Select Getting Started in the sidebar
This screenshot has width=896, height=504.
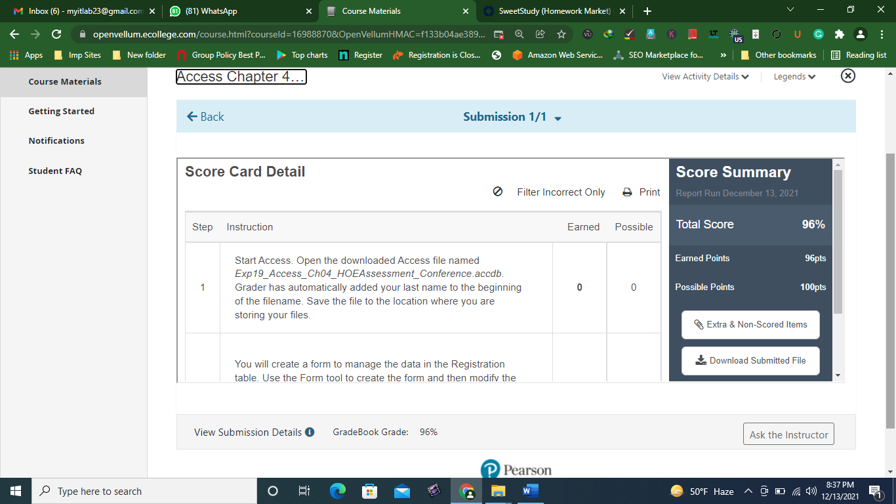(62, 111)
